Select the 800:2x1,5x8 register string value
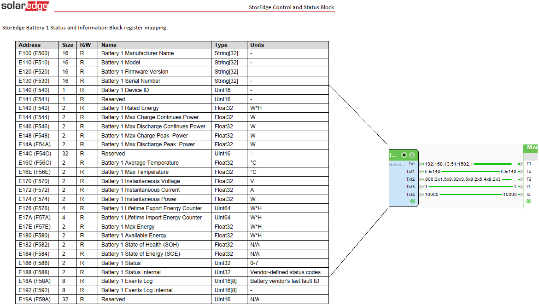 (463, 179)
